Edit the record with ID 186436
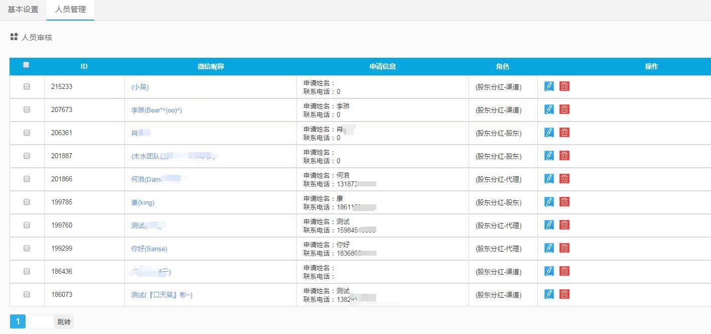 (x=549, y=271)
